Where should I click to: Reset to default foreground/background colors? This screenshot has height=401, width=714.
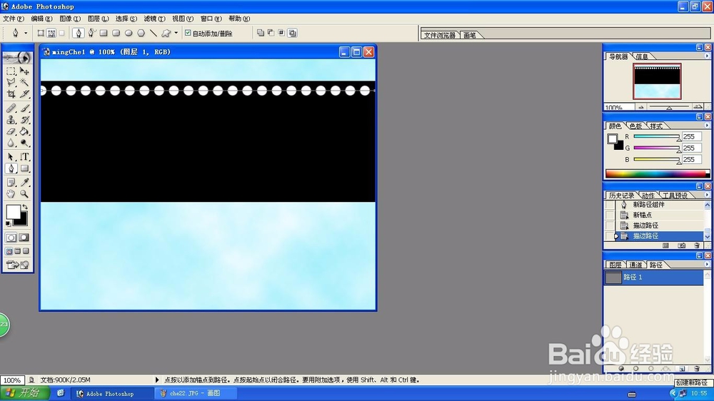pyautogui.click(x=8, y=223)
